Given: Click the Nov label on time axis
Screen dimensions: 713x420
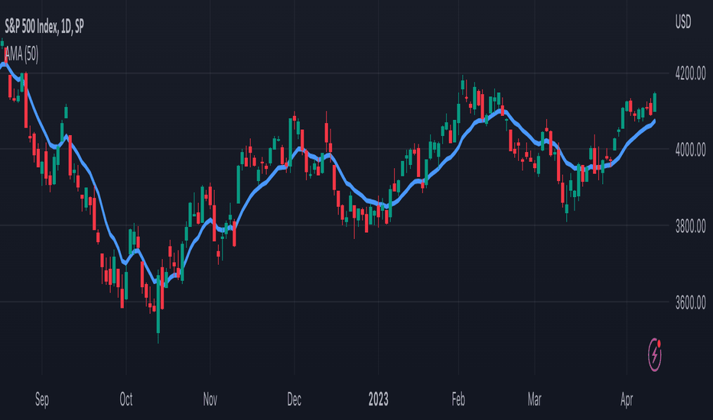Looking at the screenshot, I should point(210,399).
